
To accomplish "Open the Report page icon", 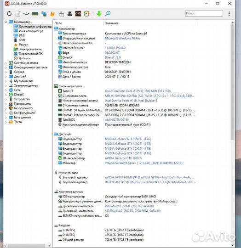I will 18,14.
